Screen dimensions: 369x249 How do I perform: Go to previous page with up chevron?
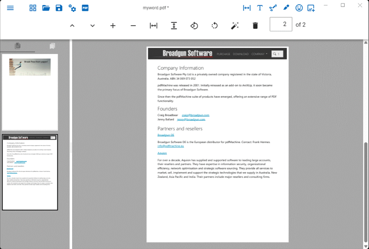point(72,26)
